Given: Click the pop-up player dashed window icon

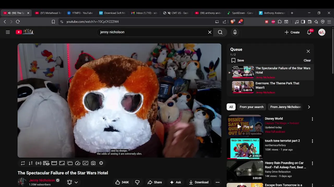Looking at the screenshot, I should pyautogui.click(x=70, y=163).
